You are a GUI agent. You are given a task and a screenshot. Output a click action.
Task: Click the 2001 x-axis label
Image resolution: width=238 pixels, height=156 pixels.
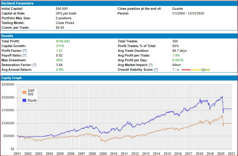17,154
